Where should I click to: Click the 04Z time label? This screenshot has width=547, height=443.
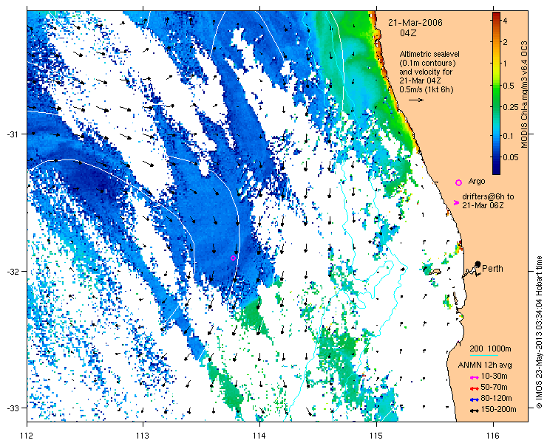click(408, 33)
